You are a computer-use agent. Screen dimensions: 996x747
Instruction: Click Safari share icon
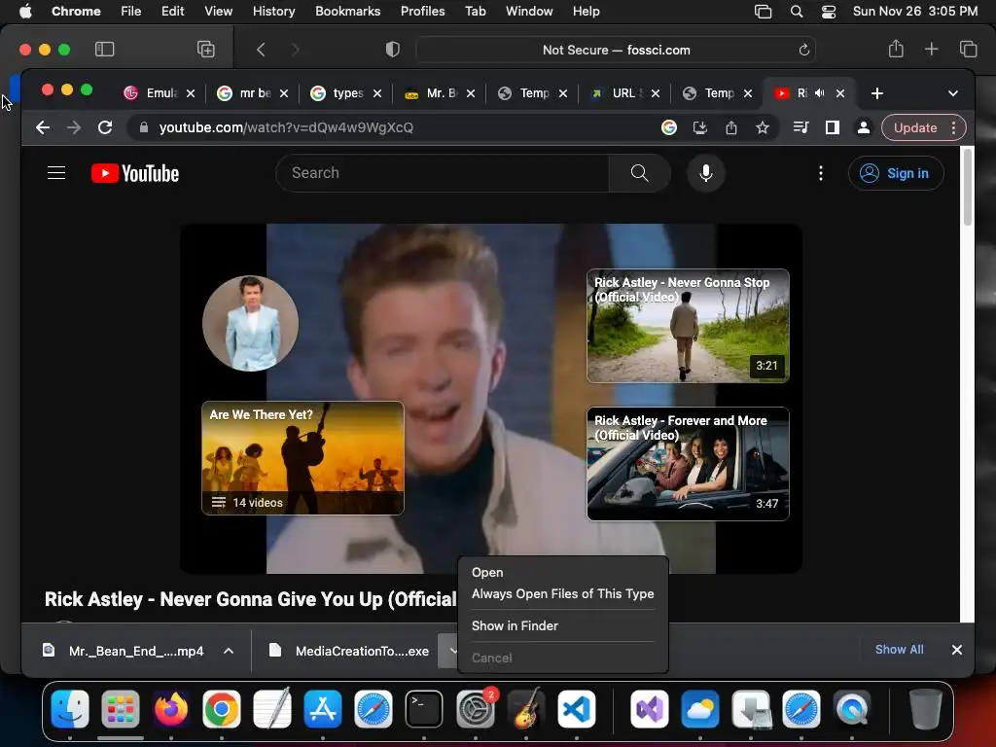pos(896,49)
